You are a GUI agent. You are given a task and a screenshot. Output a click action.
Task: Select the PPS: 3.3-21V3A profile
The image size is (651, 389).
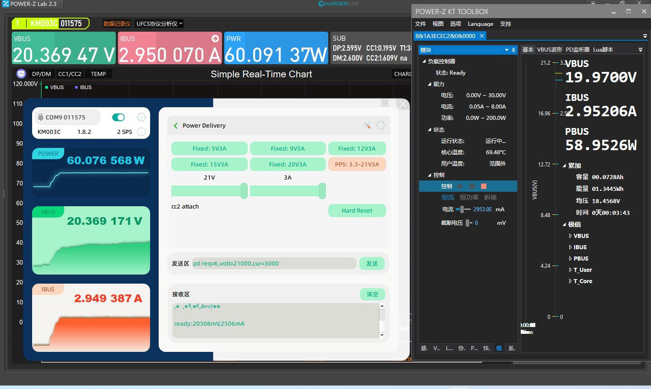tap(357, 164)
